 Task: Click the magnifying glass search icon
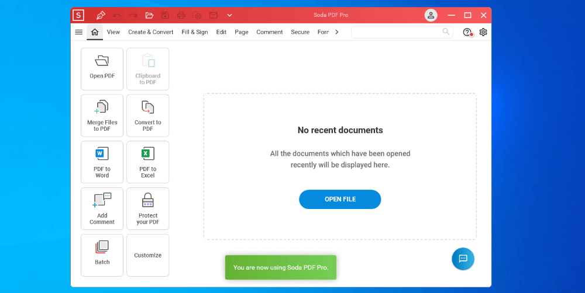446,32
